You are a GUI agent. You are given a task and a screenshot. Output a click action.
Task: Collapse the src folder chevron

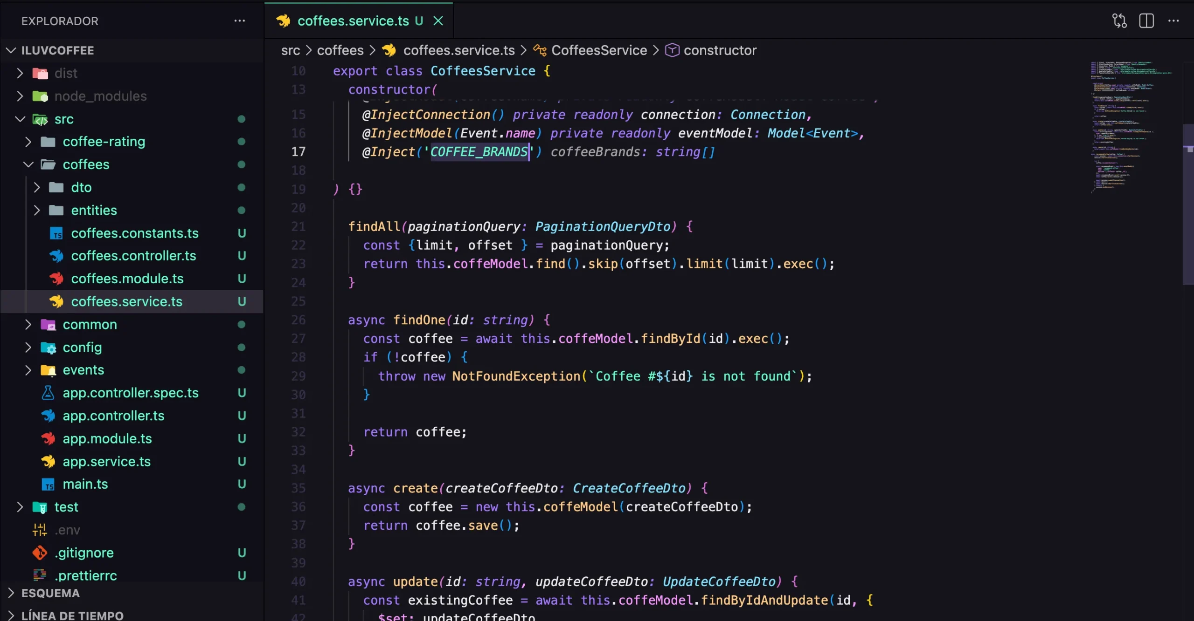coord(20,119)
